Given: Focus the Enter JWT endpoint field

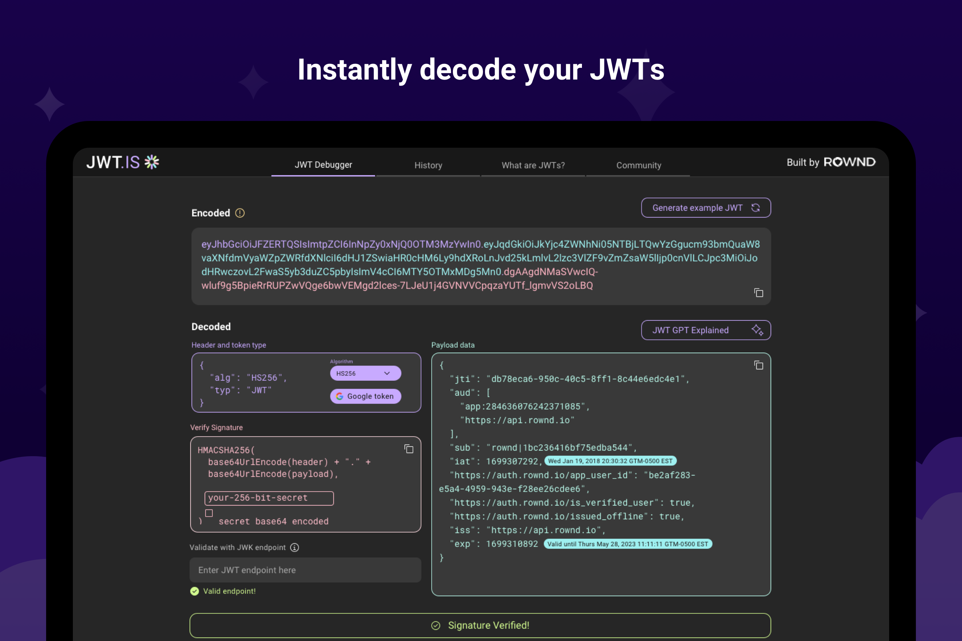Looking at the screenshot, I should (x=305, y=570).
